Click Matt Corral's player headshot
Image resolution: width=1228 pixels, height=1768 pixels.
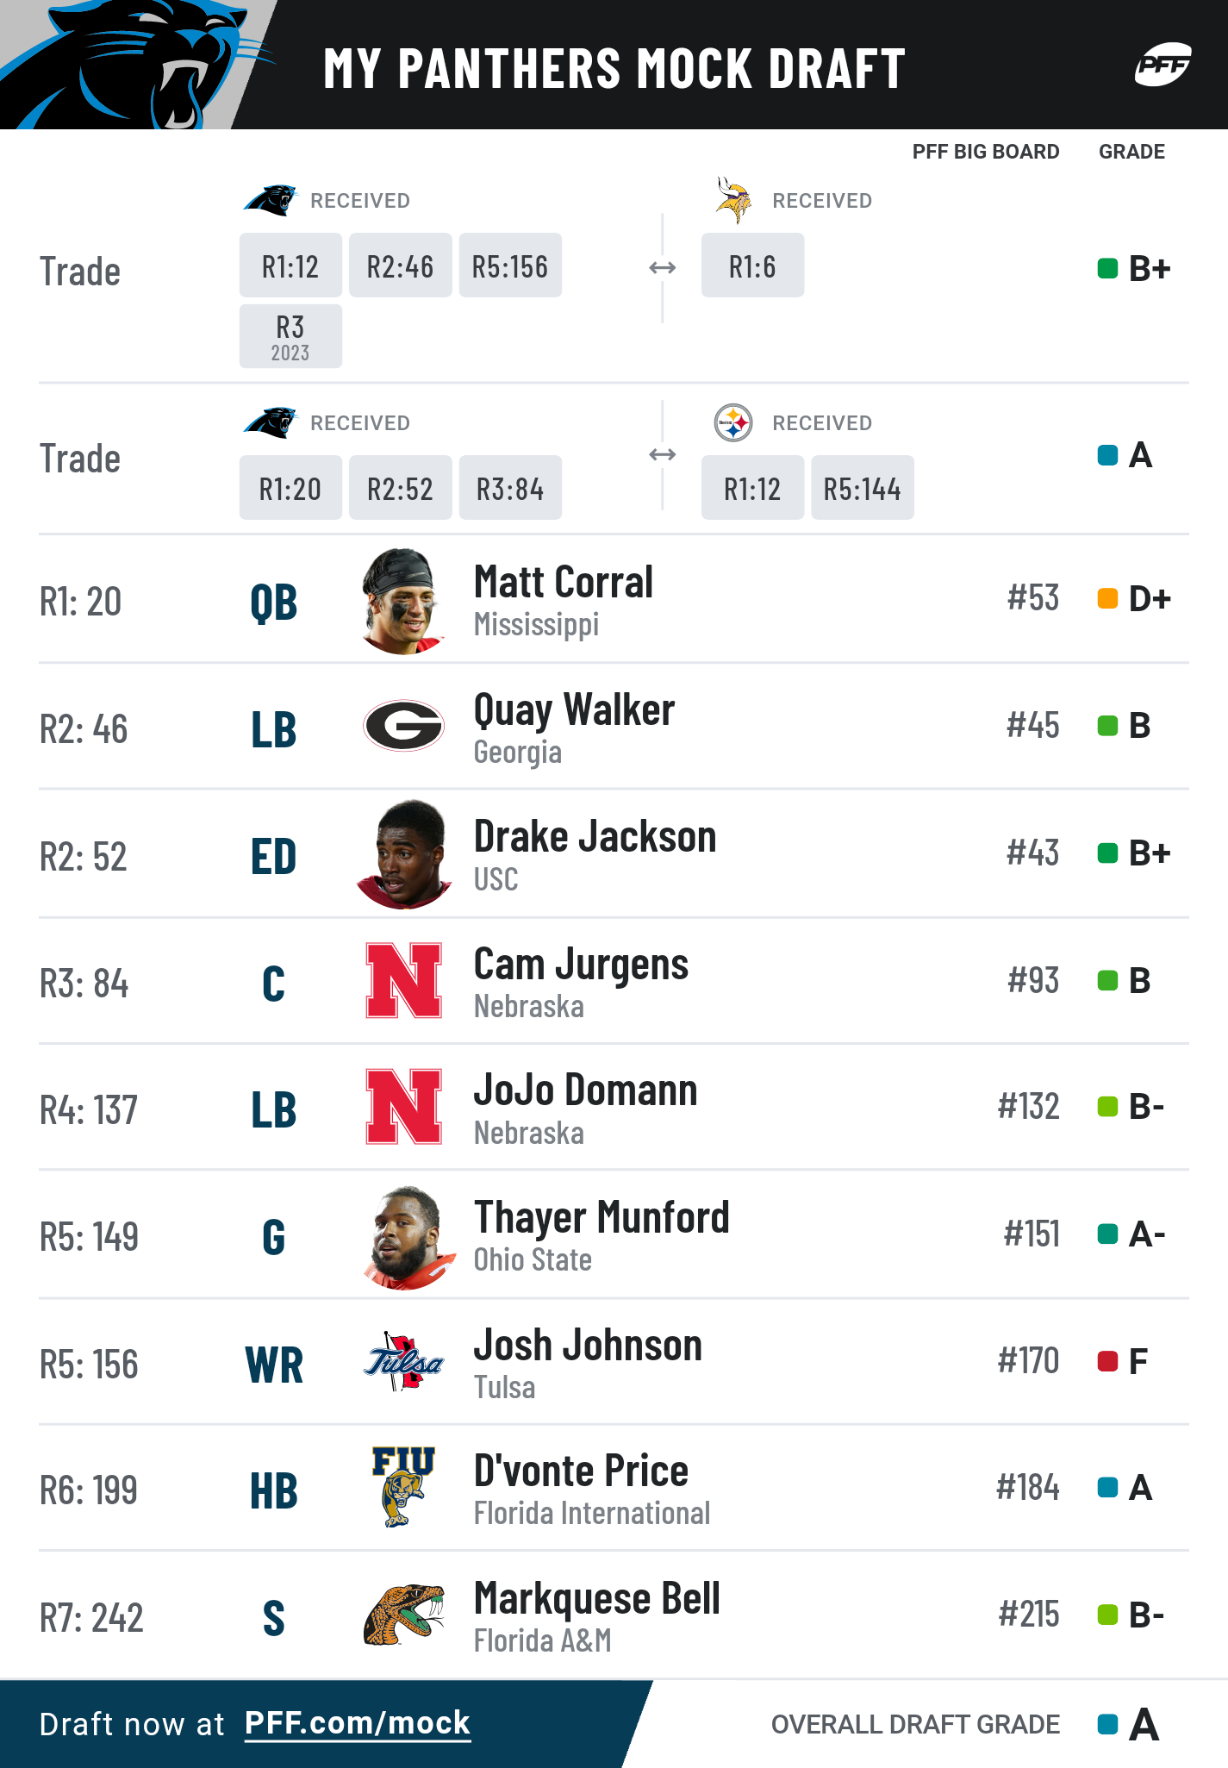click(x=403, y=601)
